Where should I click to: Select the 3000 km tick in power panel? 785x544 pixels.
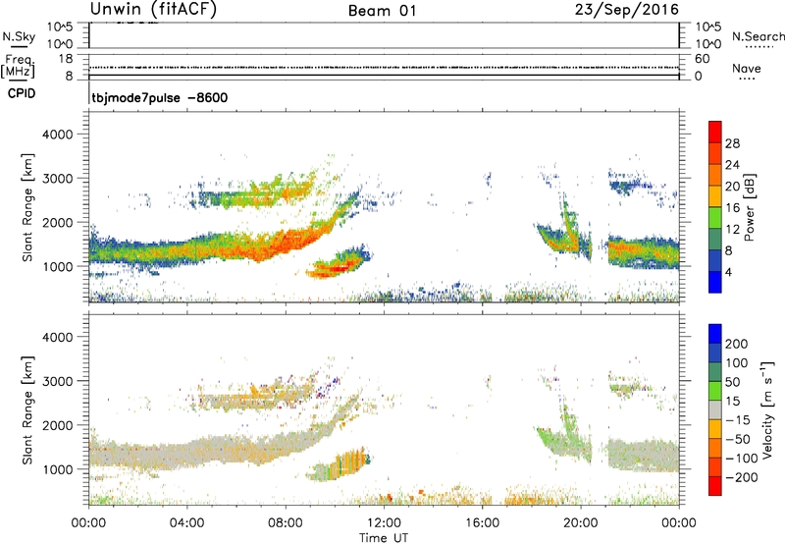58,179
